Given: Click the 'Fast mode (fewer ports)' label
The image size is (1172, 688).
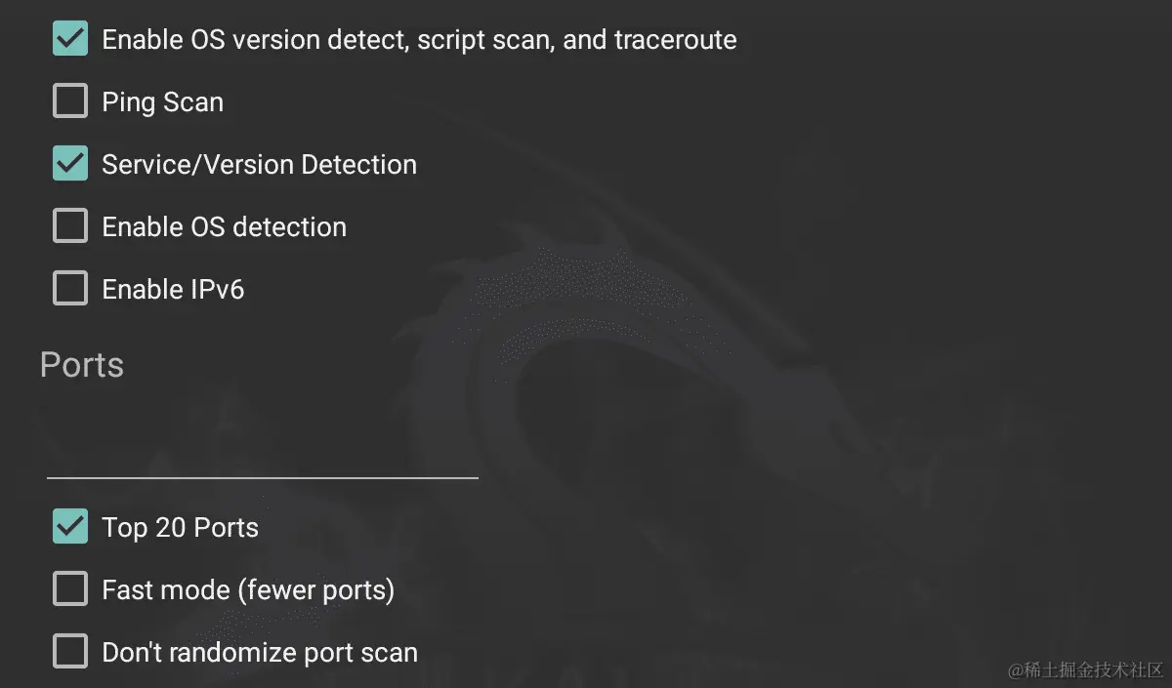Looking at the screenshot, I should pos(248,590).
